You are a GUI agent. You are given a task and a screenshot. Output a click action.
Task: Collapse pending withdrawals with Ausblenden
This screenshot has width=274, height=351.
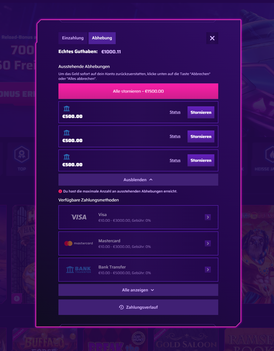(x=138, y=180)
